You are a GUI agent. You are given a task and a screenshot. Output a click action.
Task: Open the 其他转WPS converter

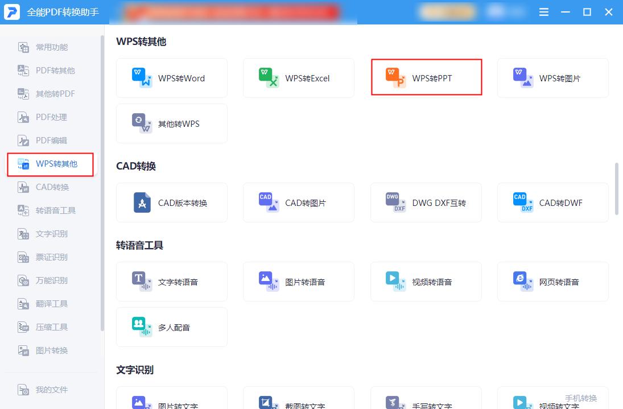(x=171, y=123)
